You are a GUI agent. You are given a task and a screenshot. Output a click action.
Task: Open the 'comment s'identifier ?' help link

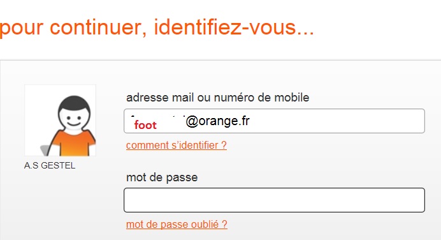tap(177, 146)
